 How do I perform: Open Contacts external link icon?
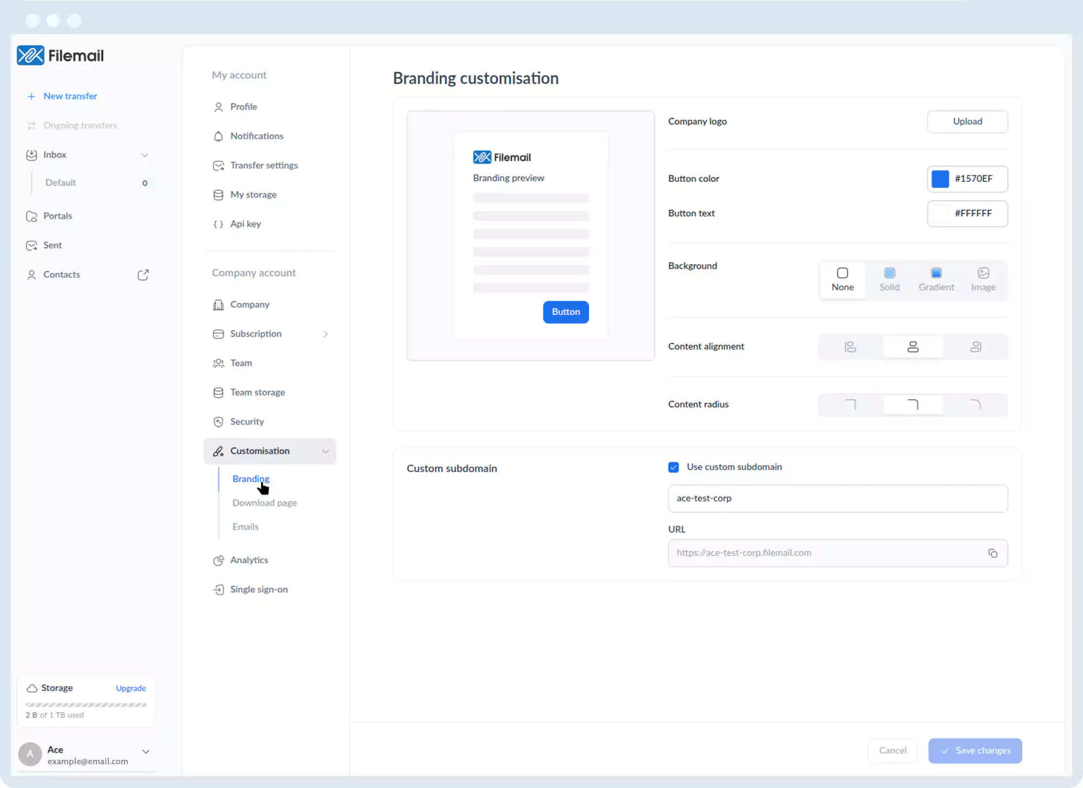(143, 275)
